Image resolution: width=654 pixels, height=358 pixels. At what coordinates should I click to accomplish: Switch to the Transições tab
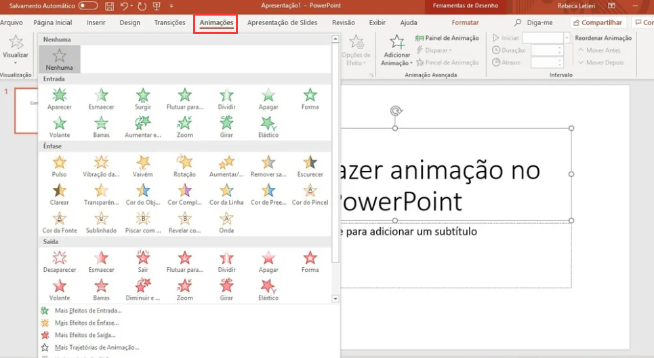click(169, 22)
